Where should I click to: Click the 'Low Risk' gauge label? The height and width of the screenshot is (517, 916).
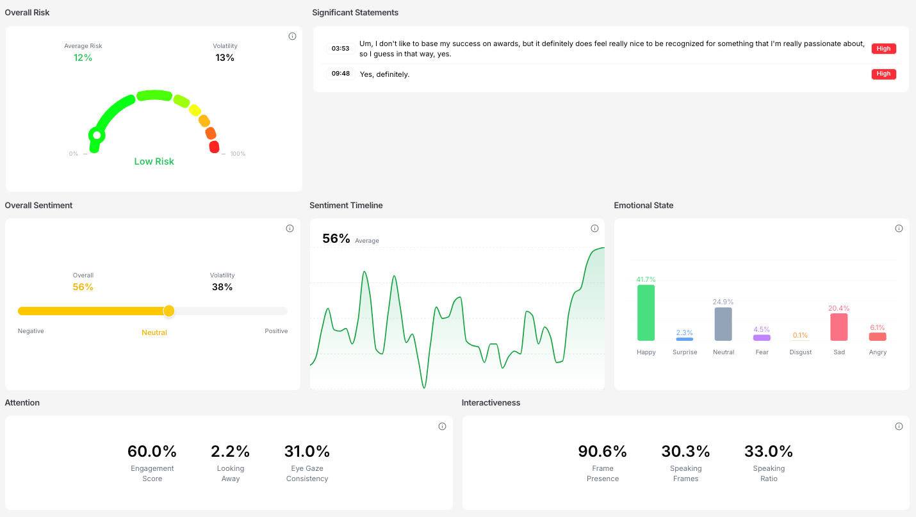(x=154, y=161)
